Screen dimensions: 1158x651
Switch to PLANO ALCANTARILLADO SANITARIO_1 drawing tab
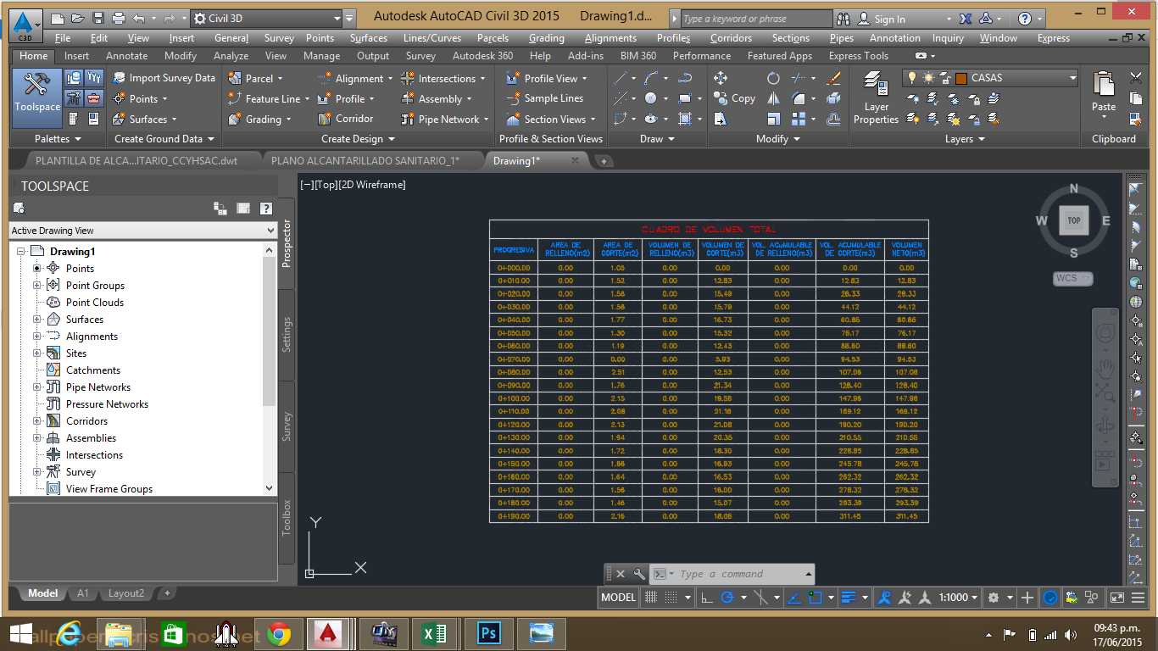pyautogui.click(x=365, y=160)
